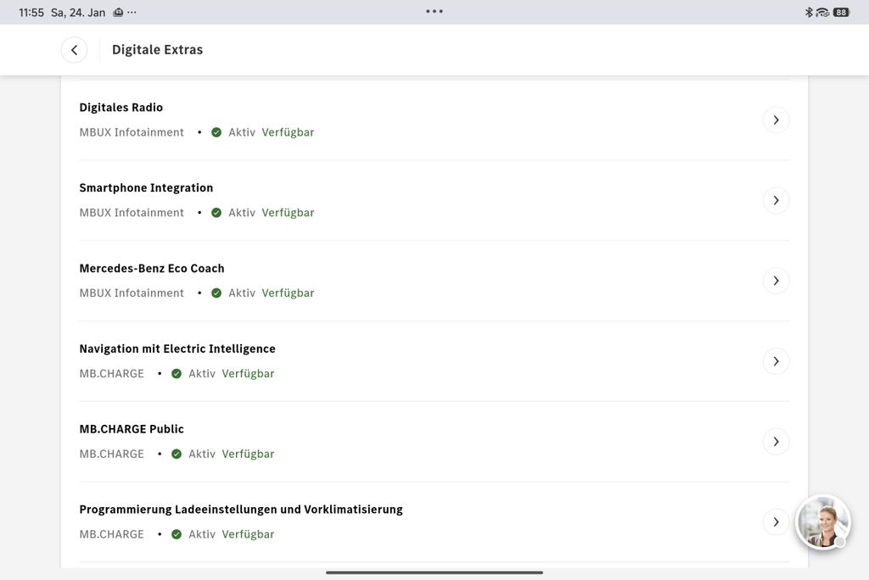869x580 pixels.
Task: Select the Navigation mit Electric Intelligence title
Action: [x=177, y=349]
